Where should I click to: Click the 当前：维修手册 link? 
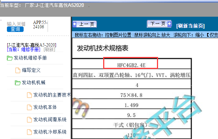click(x=24, y=49)
